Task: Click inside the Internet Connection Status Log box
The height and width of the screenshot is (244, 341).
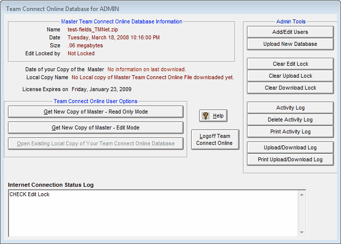Action: pos(149,213)
